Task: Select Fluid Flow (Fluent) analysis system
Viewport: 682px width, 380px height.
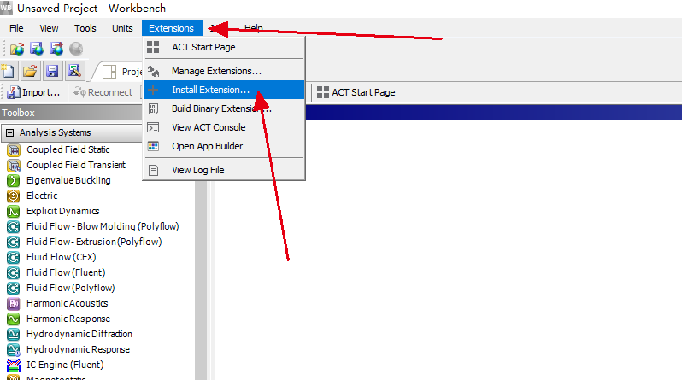Action: click(65, 272)
